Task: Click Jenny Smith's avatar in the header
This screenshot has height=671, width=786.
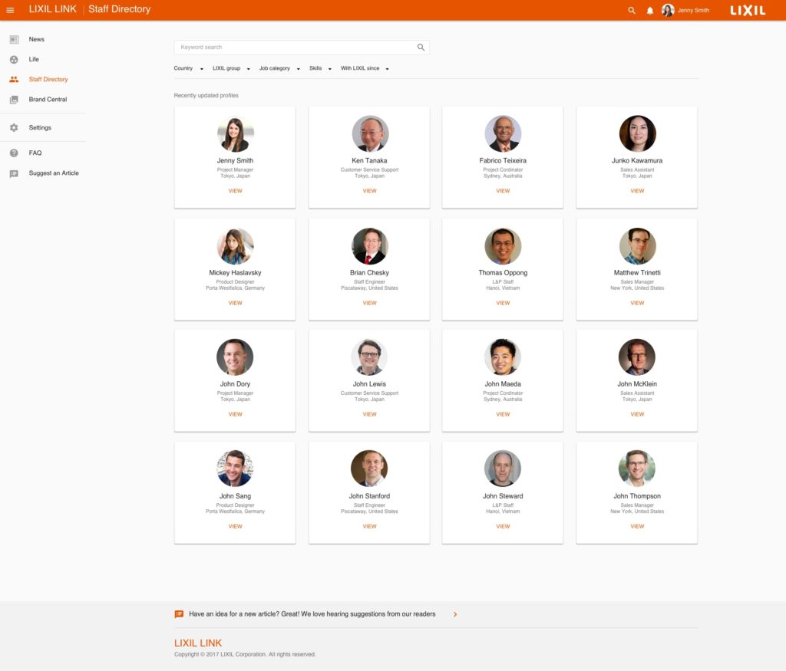Action: 668,10
